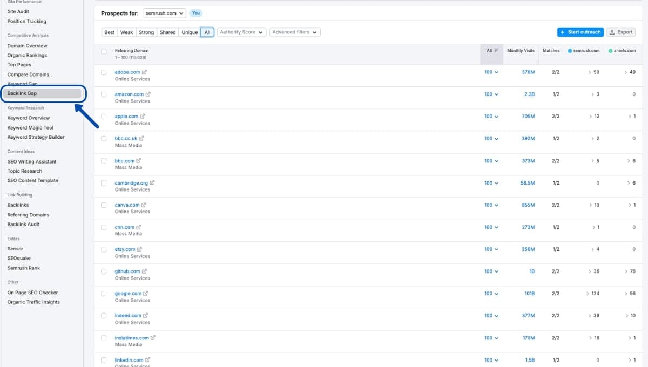Viewport: 648px width, 367px height.
Task: Open the Advanced filters dropdown
Action: [x=295, y=32]
